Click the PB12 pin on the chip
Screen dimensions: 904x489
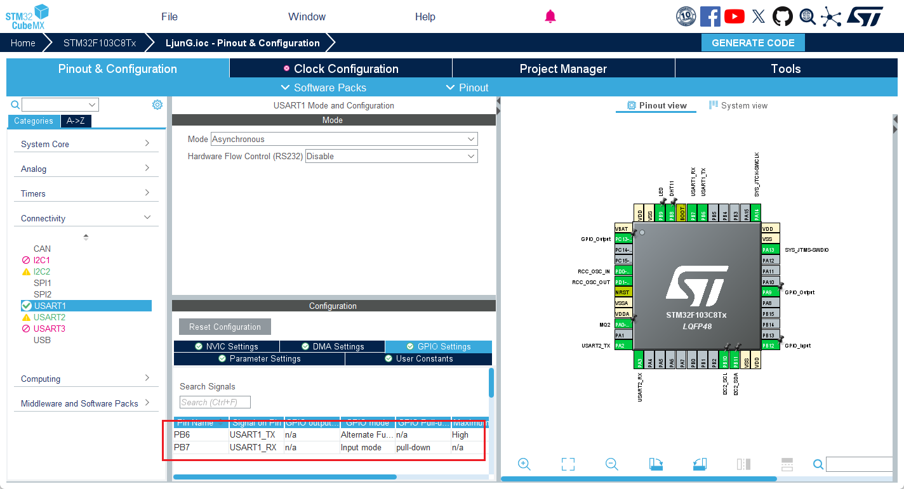770,346
